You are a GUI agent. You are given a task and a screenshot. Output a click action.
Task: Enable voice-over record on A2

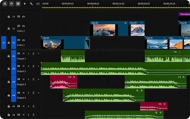coord(33,66)
